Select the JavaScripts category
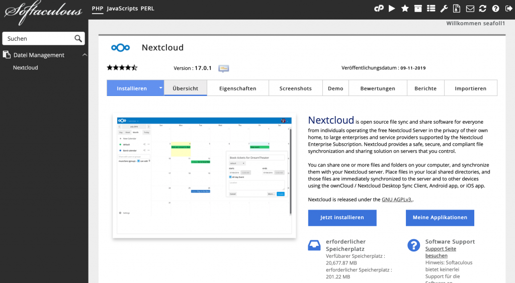515x283 pixels. (x=122, y=9)
